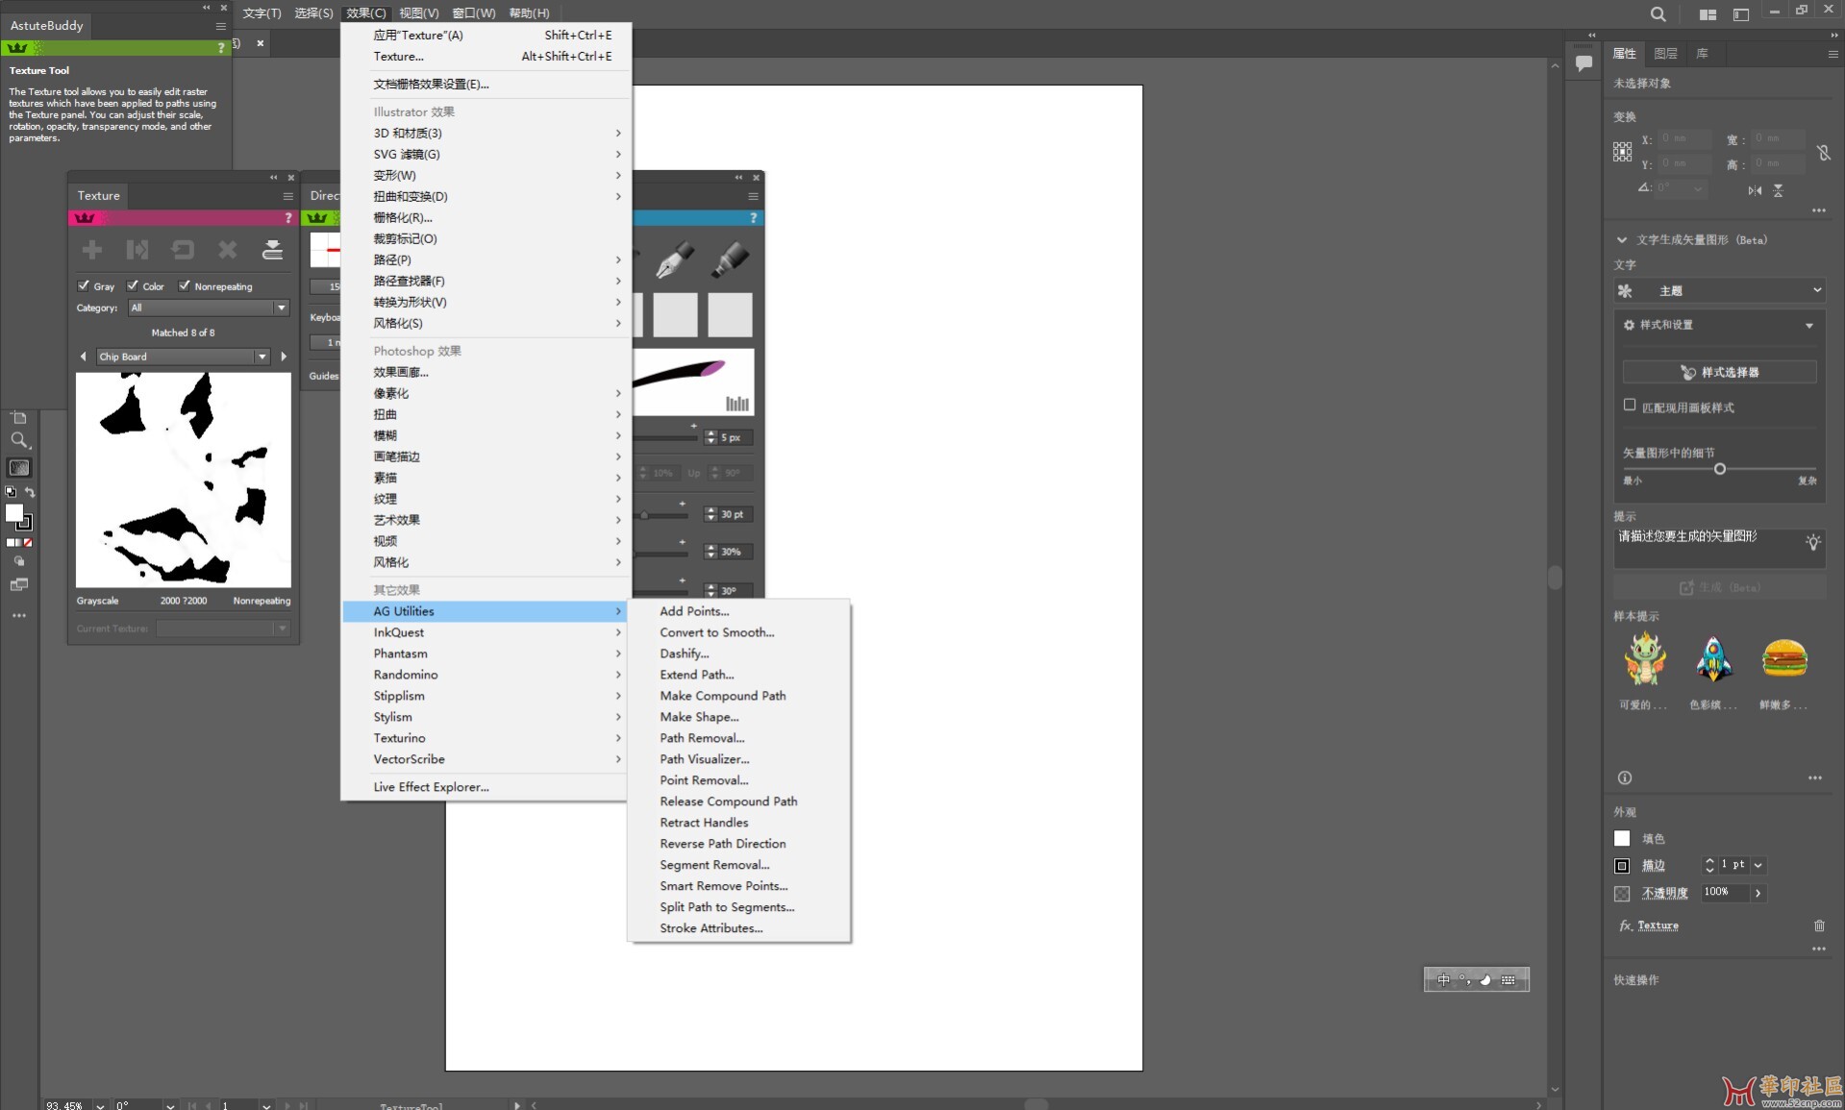Select the dragon sample prompt thumbnail

[x=1644, y=659]
